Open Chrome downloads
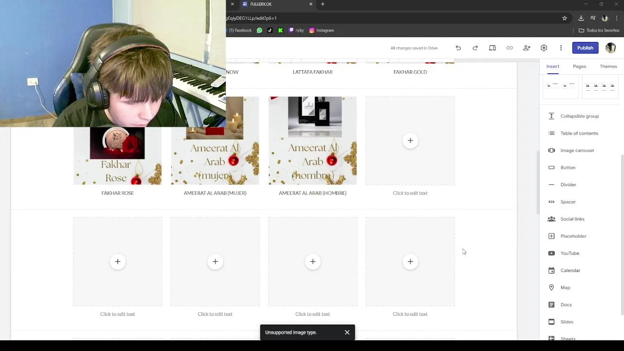 pyautogui.click(x=581, y=18)
